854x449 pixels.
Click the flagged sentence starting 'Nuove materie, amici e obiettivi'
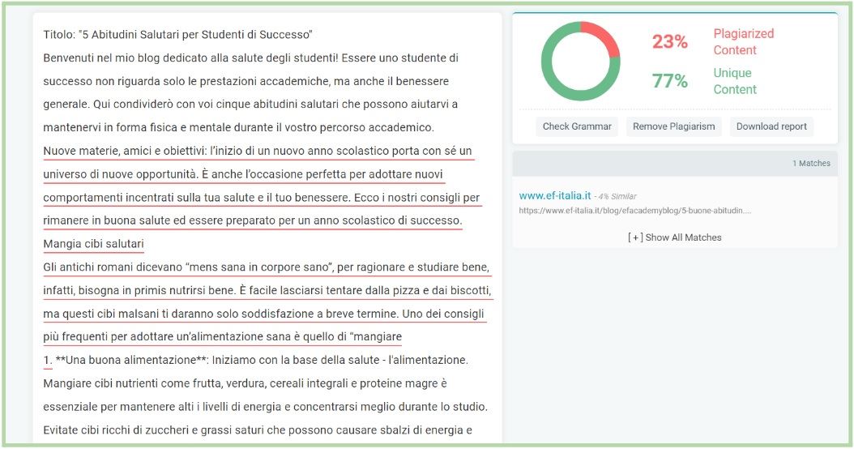[258, 151]
